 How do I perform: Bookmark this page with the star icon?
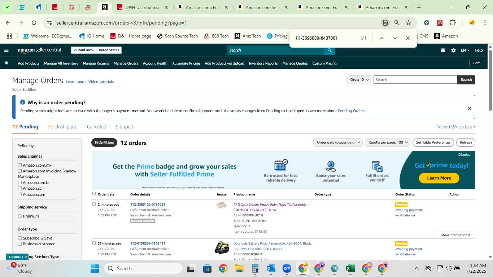(409, 23)
